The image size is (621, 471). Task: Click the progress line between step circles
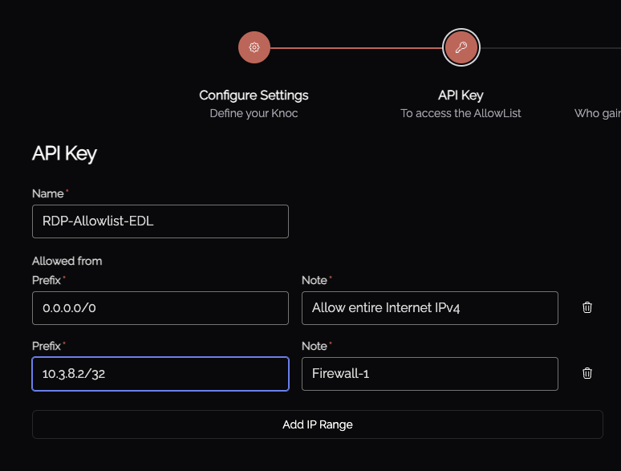pos(356,48)
